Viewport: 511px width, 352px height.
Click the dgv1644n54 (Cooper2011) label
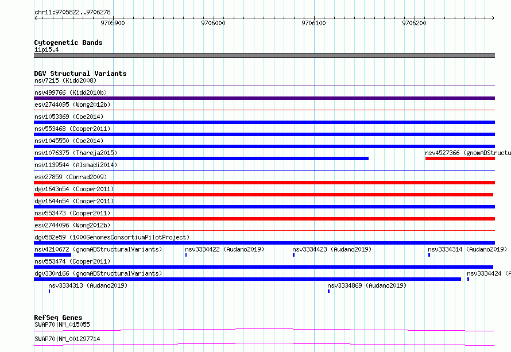[x=74, y=201]
